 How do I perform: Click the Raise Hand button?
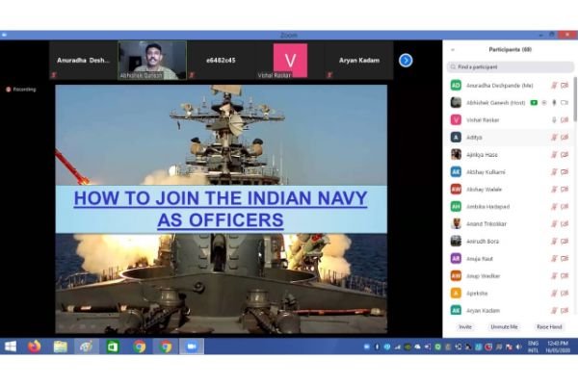coord(549,327)
